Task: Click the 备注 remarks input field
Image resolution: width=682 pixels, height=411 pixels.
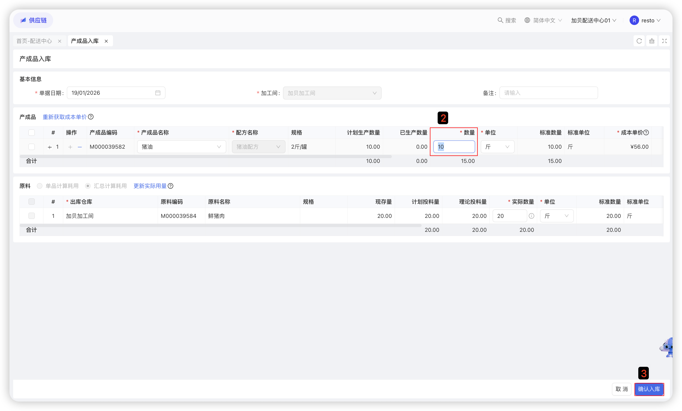Action: 548,93
